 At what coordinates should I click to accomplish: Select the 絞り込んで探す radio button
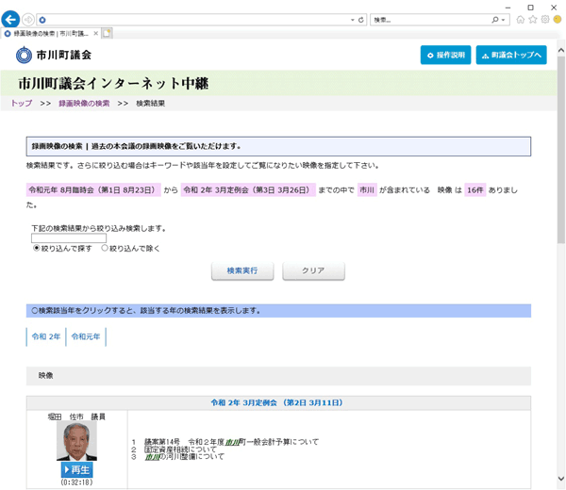pos(36,248)
